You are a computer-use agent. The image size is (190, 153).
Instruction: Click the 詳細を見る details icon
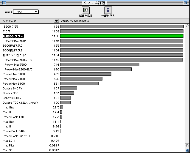(86, 10)
